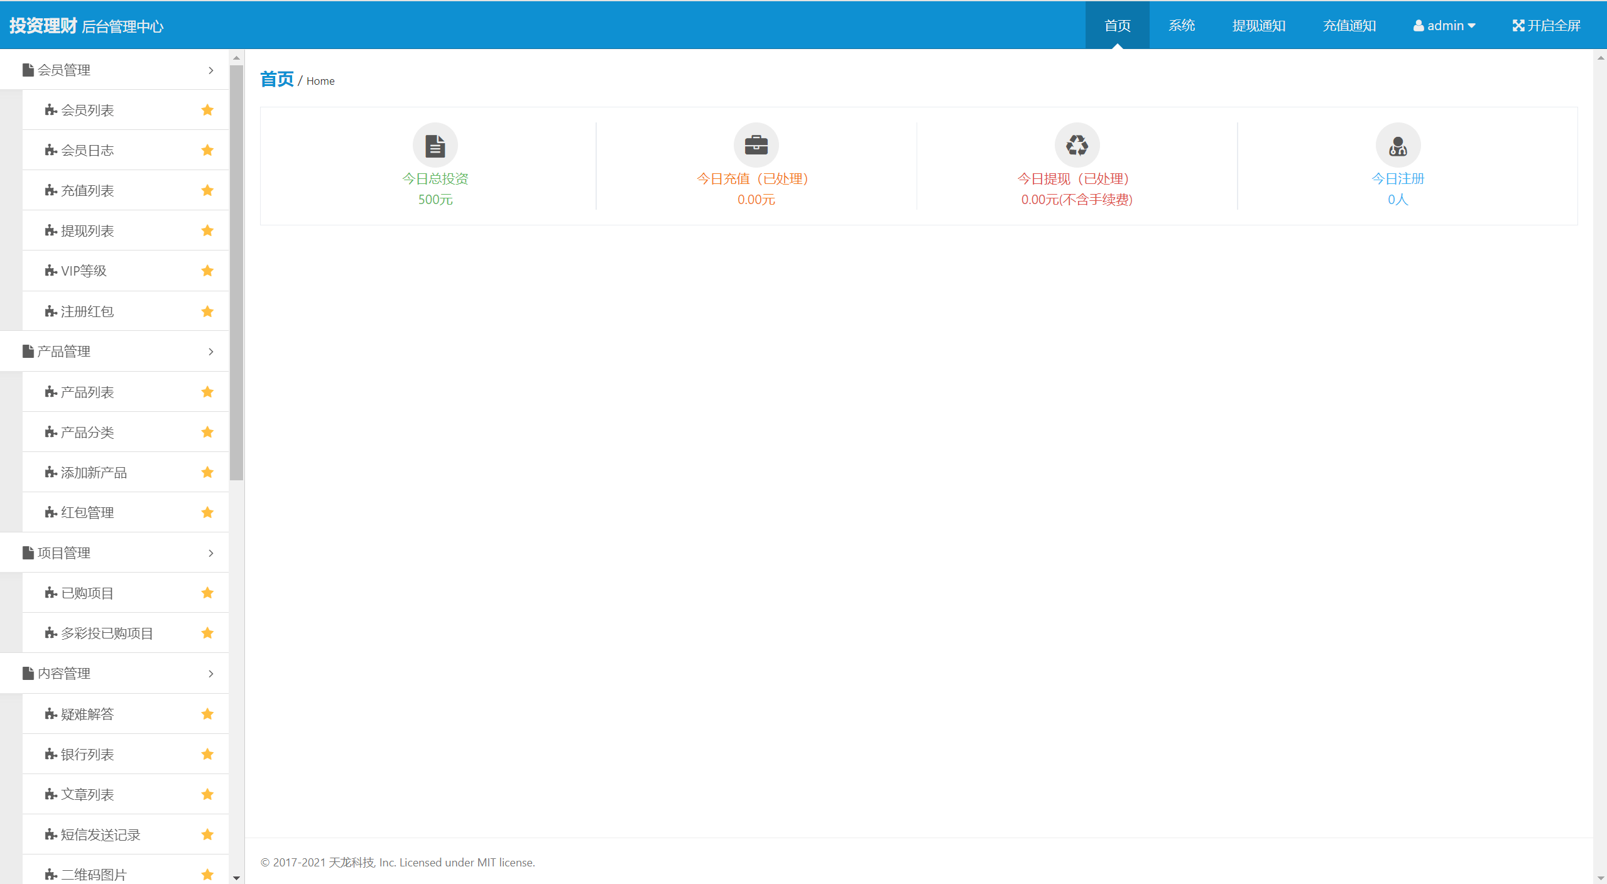Click the recycle icon above 今日提现
The image size is (1607, 884).
pos(1077,146)
